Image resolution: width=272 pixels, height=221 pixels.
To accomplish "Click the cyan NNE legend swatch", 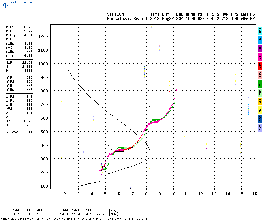I will (260, 30).
